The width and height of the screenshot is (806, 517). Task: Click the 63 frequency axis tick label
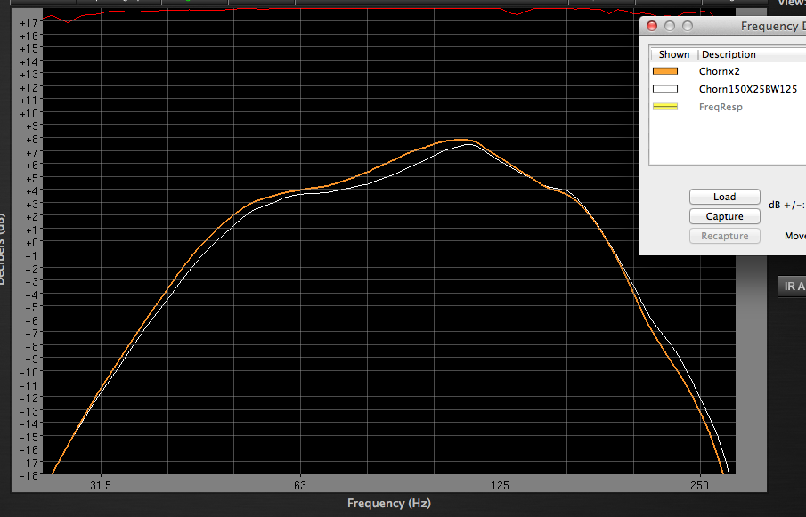click(300, 485)
